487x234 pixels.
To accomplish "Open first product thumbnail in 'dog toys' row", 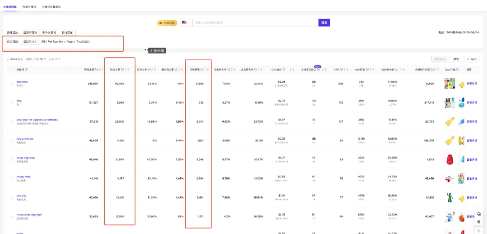I will click(450, 84).
